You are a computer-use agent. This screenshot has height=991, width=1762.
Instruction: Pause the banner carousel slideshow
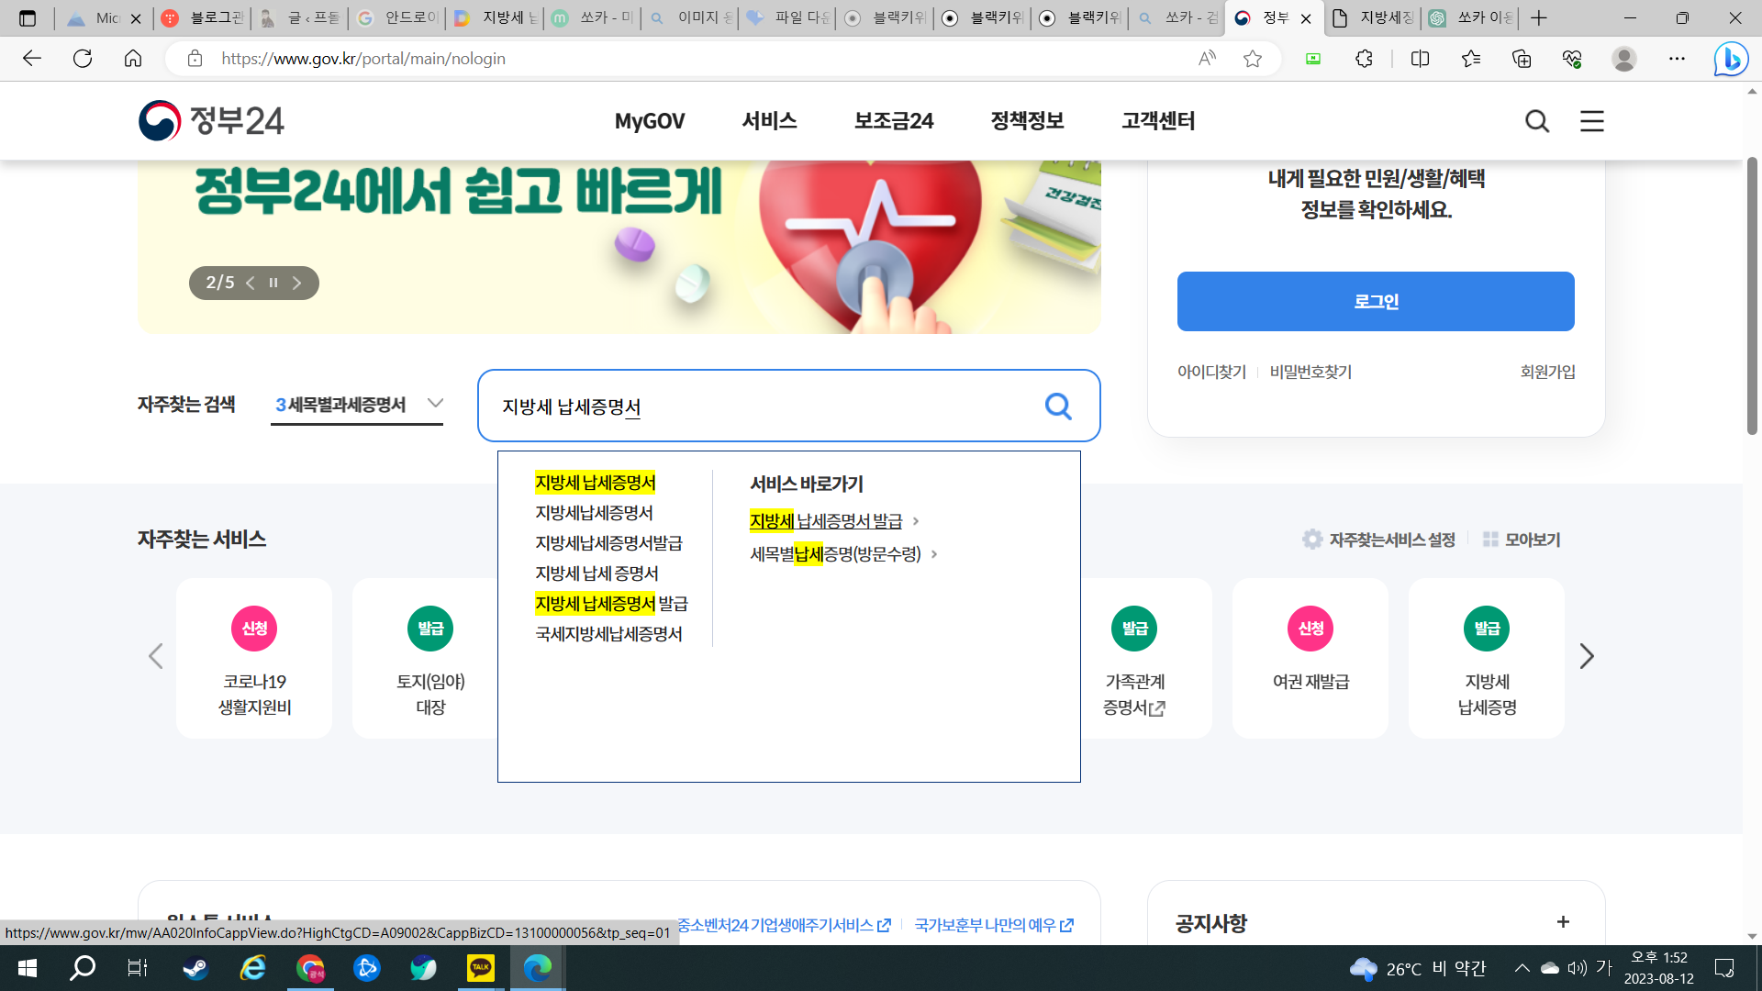click(x=273, y=283)
